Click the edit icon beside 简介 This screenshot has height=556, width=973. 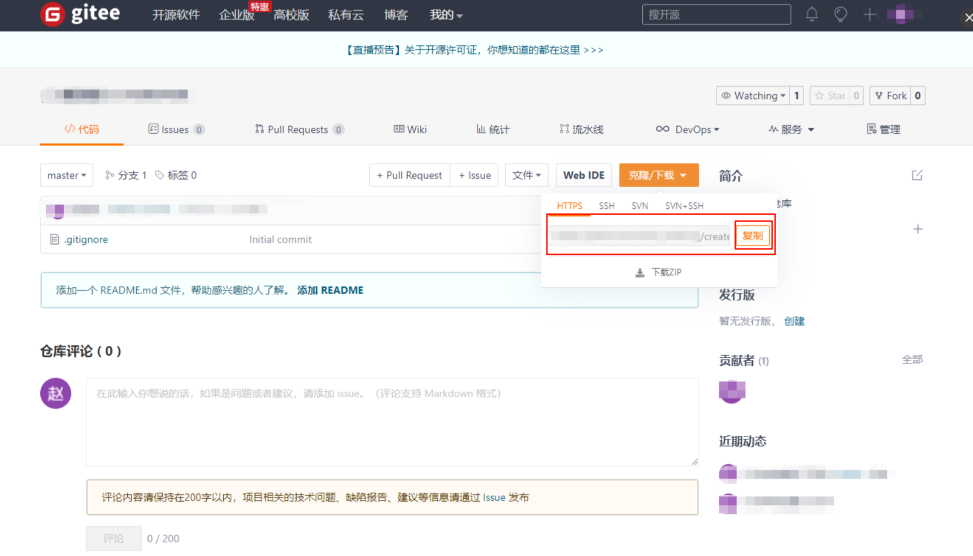tap(917, 175)
